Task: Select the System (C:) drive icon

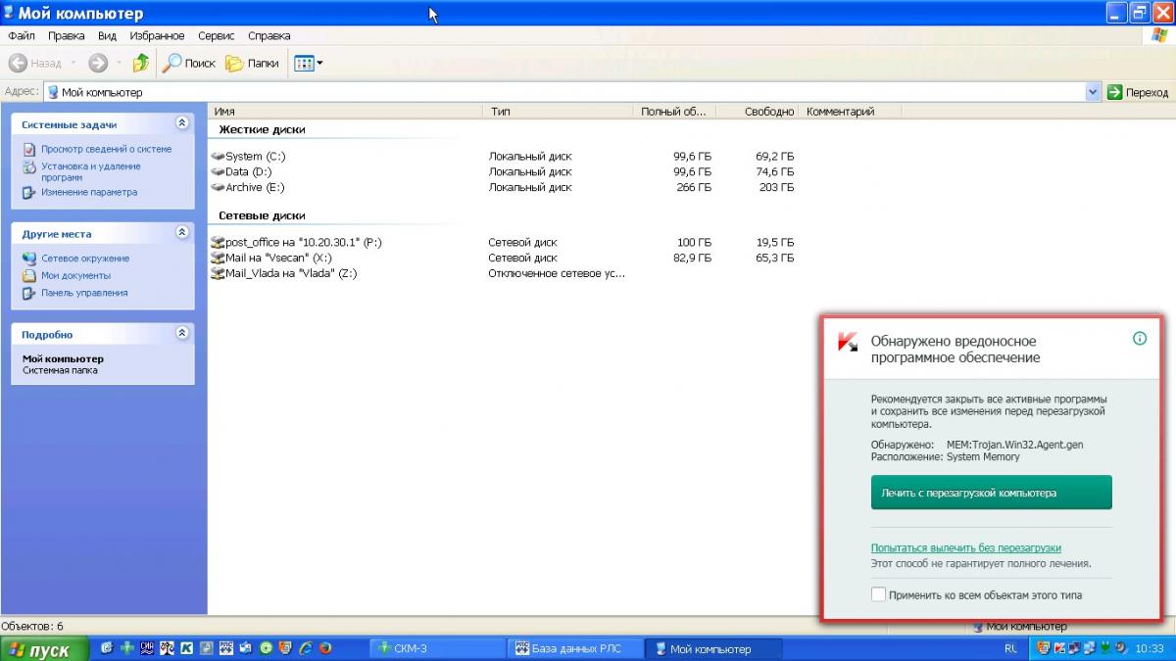Action: click(218, 156)
